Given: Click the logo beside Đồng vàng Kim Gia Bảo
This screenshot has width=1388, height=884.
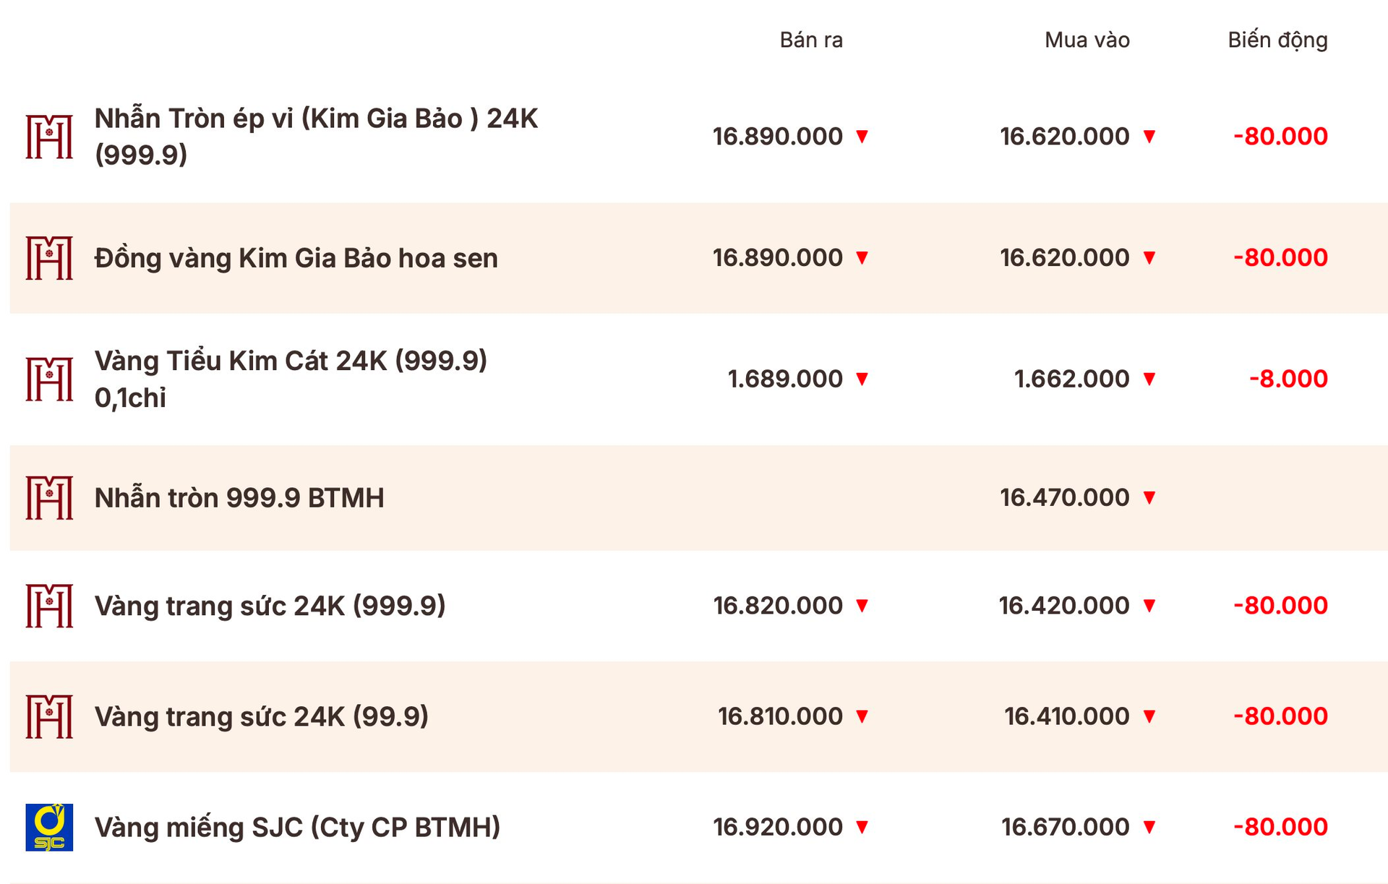Looking at the screenshot, I should [49, 258].
